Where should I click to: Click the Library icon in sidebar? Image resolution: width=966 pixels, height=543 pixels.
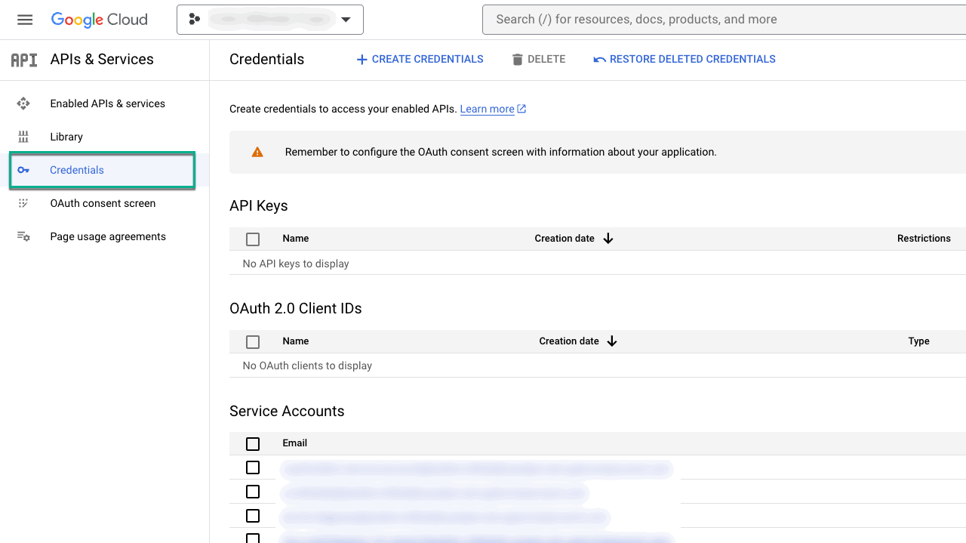(x=23, y=137)
